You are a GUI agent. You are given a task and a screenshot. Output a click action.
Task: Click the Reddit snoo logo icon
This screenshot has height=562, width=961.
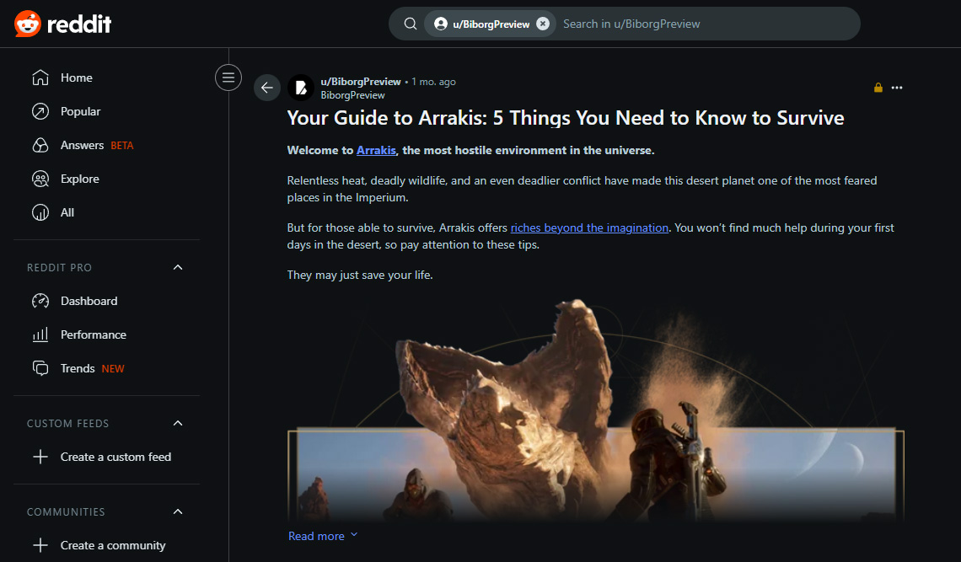click(x=28, y=24)
